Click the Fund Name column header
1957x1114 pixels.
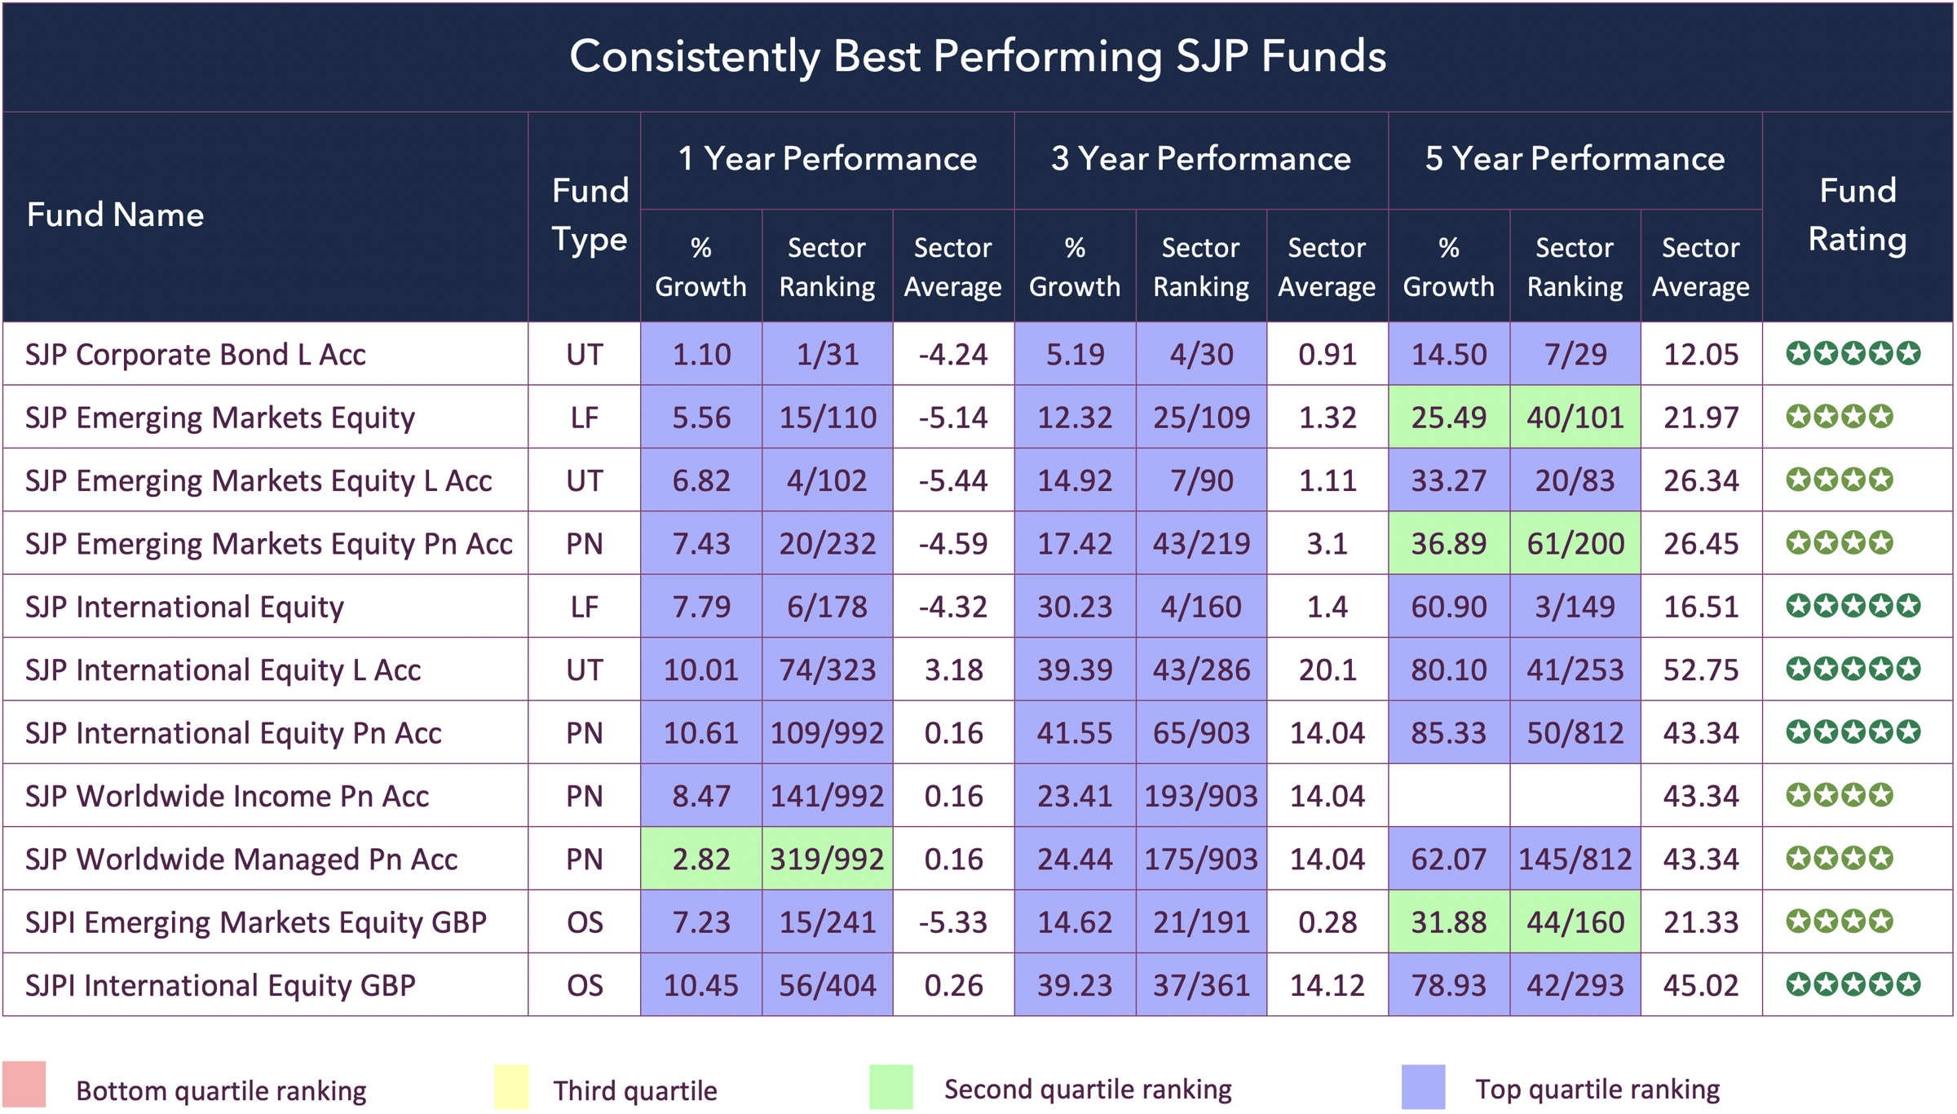[x=116, y=215]
